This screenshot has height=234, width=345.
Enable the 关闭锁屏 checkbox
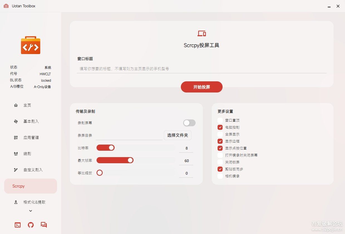click(x=220, y=162)
